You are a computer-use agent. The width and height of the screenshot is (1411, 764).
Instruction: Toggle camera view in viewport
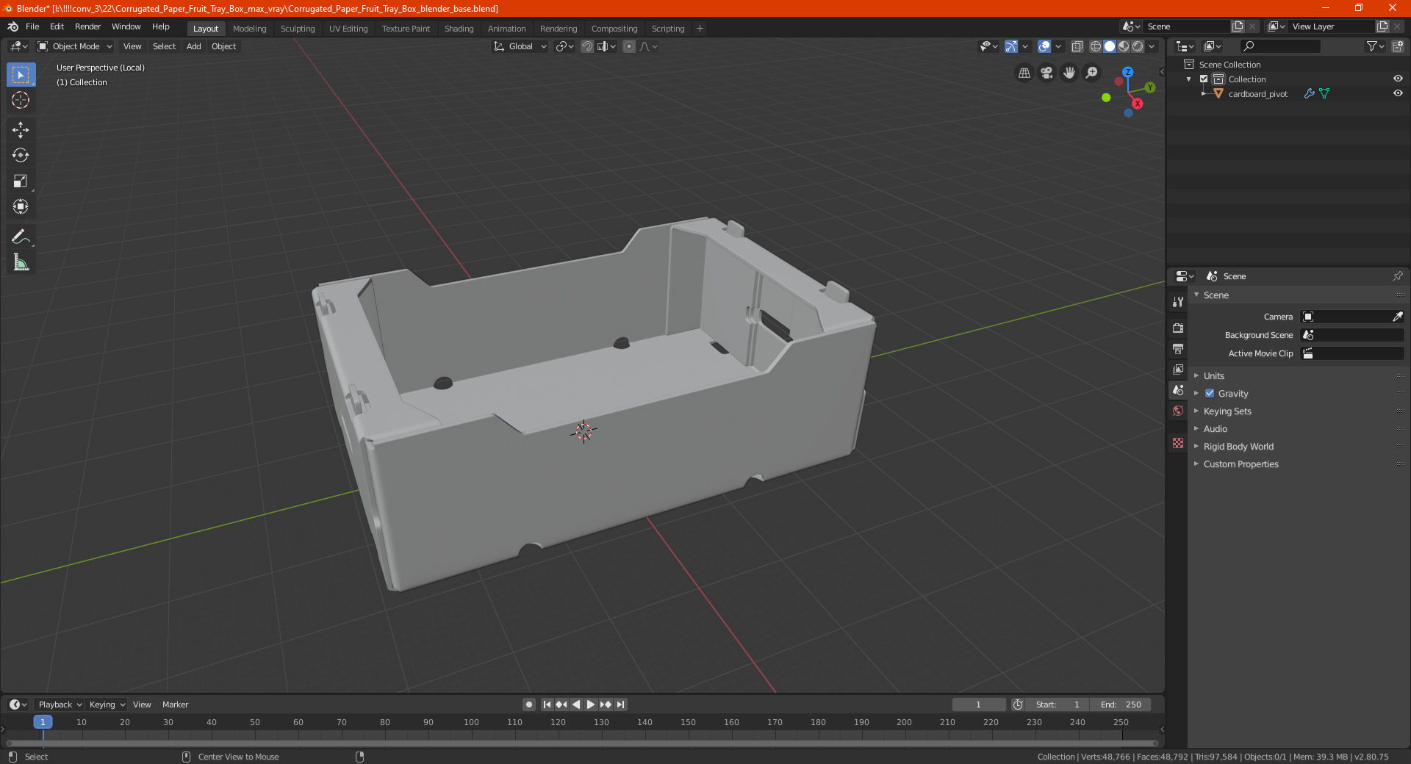(1046, 73)
